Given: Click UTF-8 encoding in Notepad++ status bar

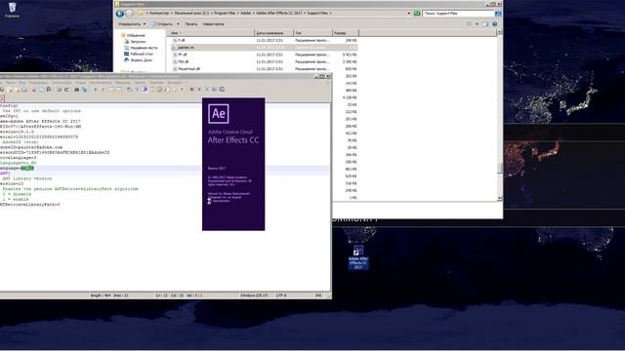Looking at the screenshot, I should [281, 295].
